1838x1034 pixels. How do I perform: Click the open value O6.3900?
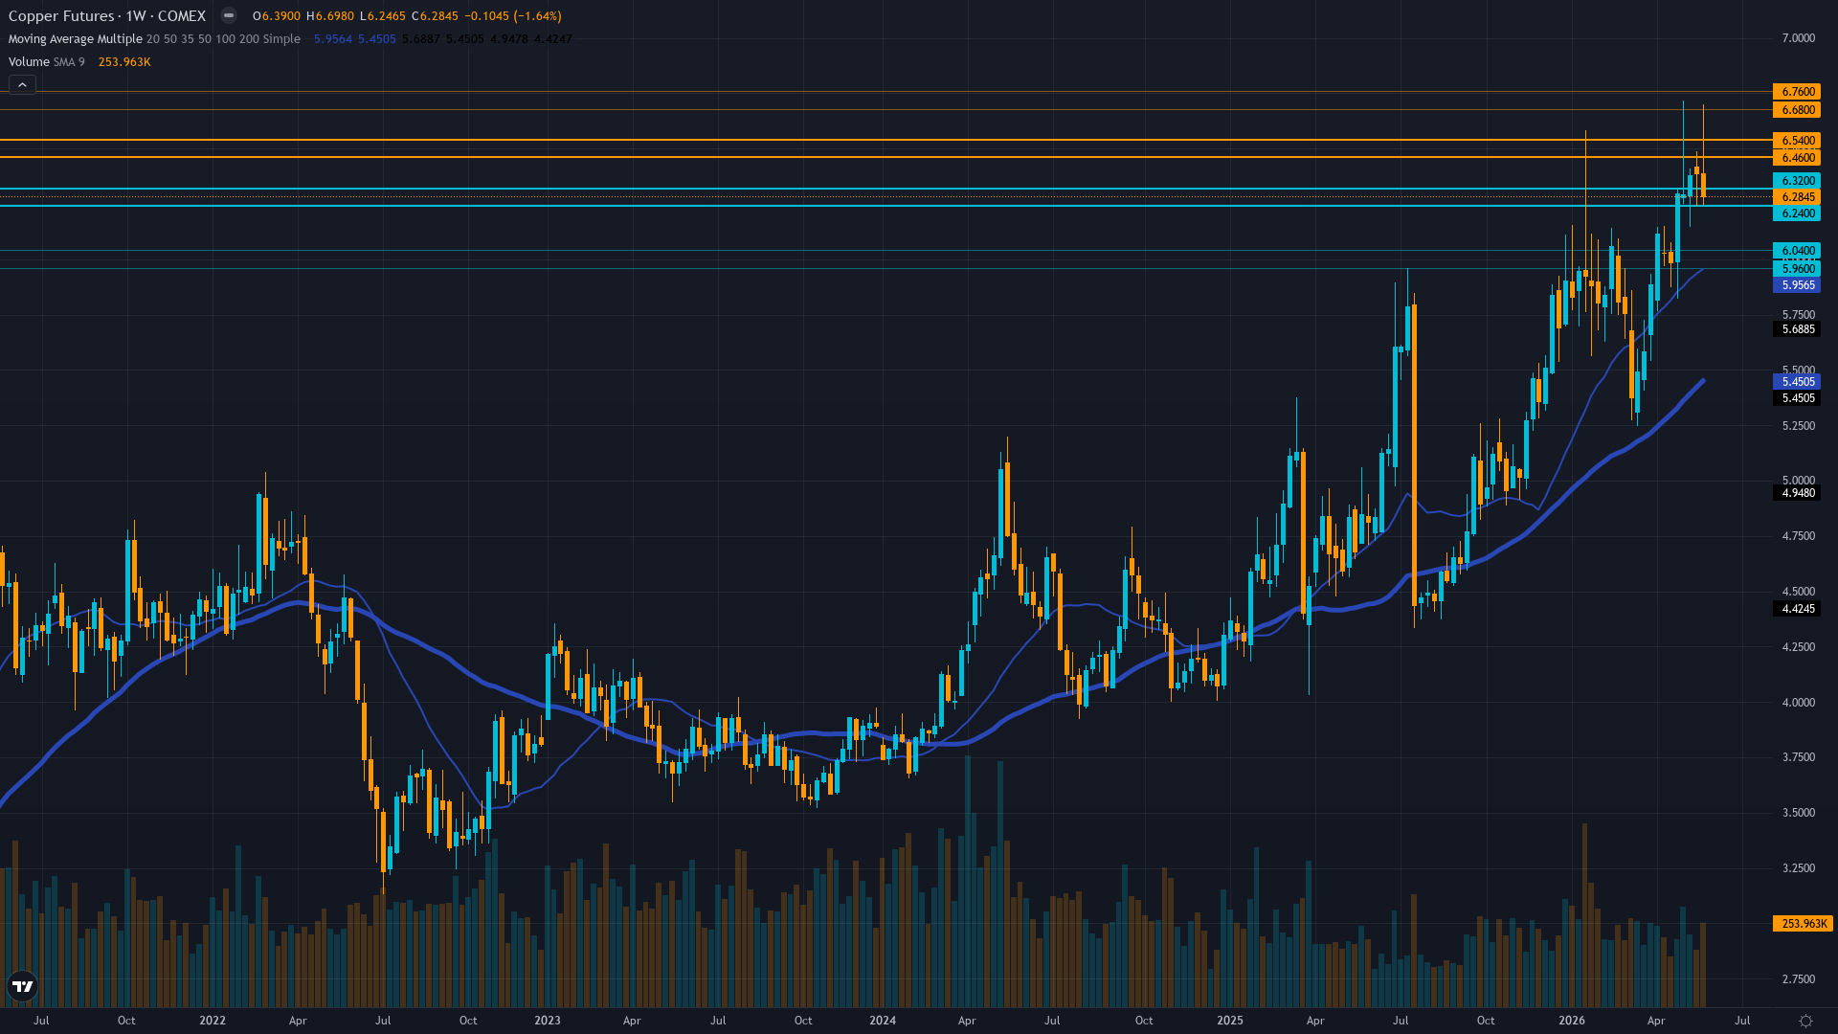click(277, 16)
